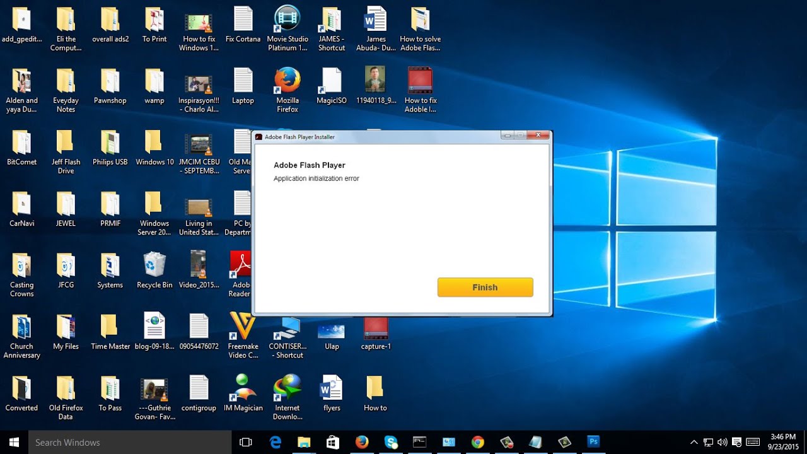Select the Time Master folder
The height and width of the screenshot is (454, 807).
pos(110,331)
